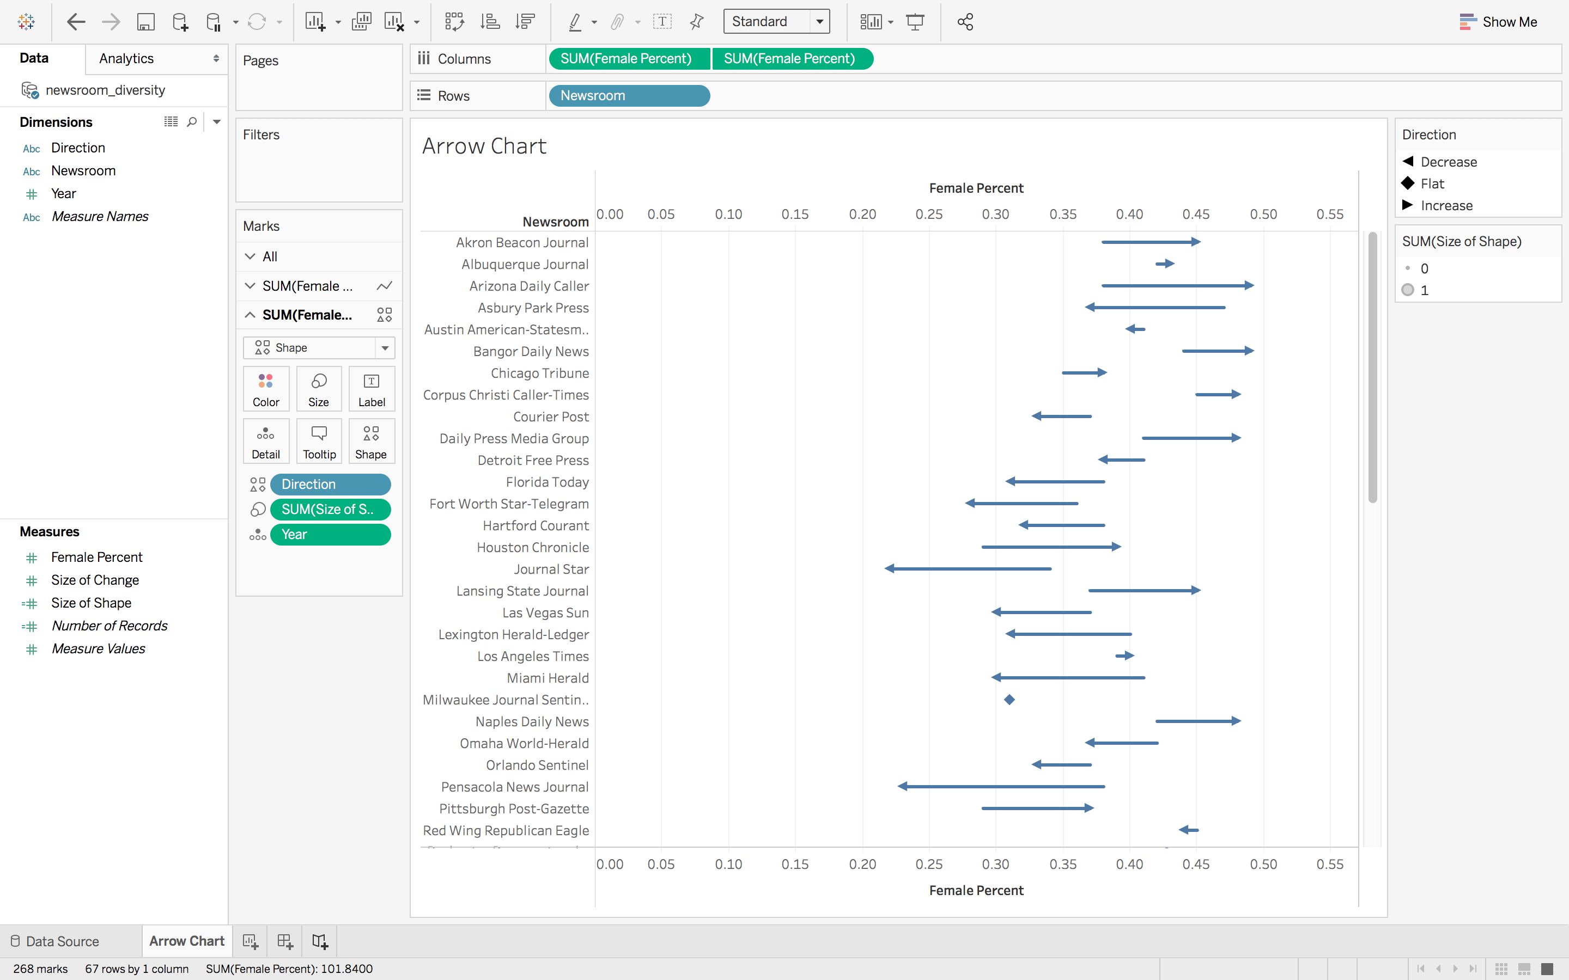This screenshot has width=1569, height=980.
Task: Click the run update refresh icon
Action: pos(257,22)
